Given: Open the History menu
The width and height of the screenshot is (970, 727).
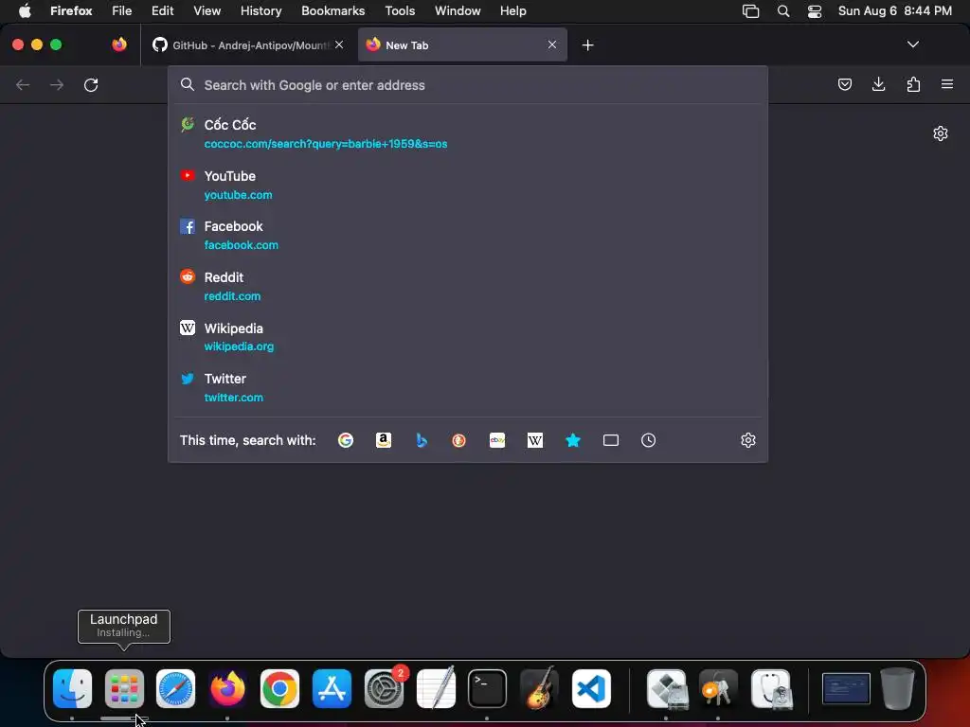Looking at the screenshot, I should [260, 10].
